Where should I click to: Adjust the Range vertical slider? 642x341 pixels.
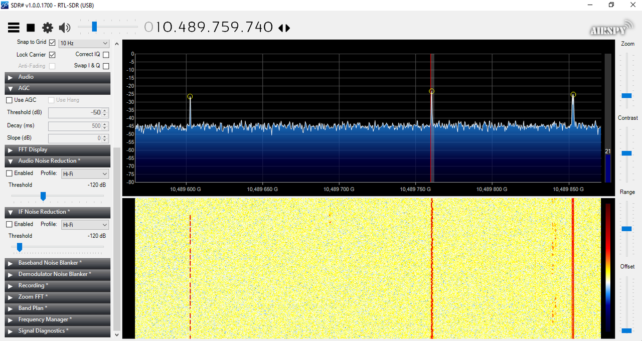click(x=626, y=229)
